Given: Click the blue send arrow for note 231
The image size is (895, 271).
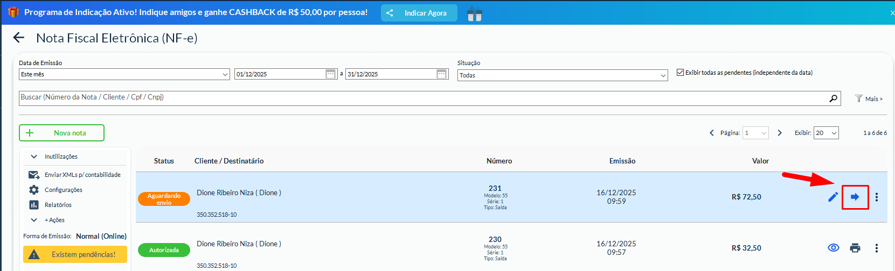Looking at the screenshot, I should [855, 197].
